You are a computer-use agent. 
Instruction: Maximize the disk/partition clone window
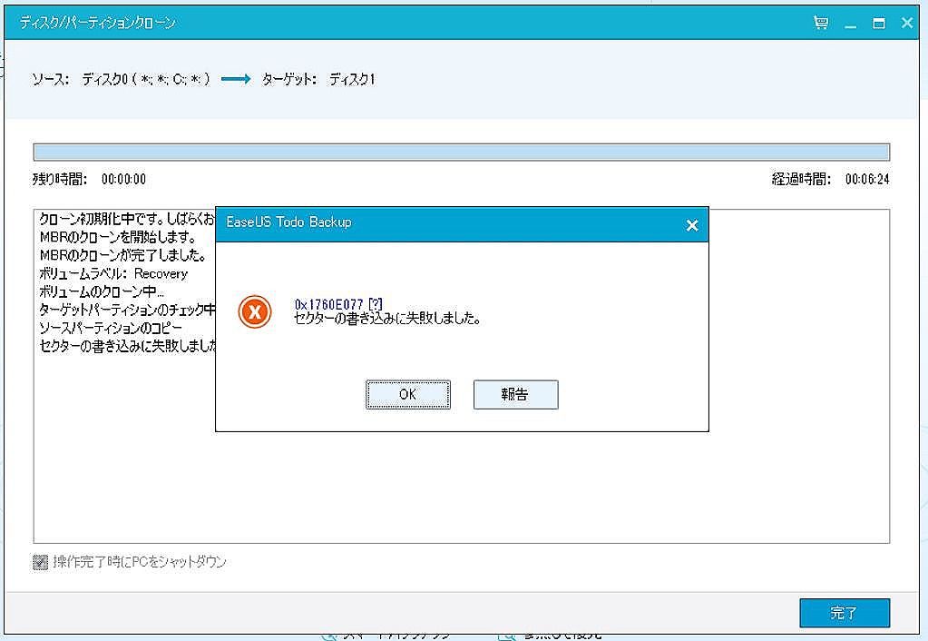[879, 23]
